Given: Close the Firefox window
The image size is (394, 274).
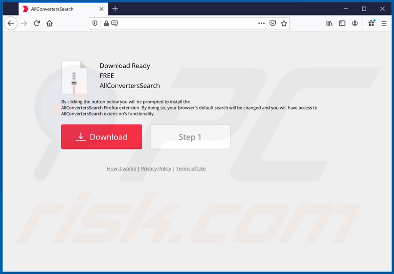Looking at the screenshot, I should tap(382, 9).
